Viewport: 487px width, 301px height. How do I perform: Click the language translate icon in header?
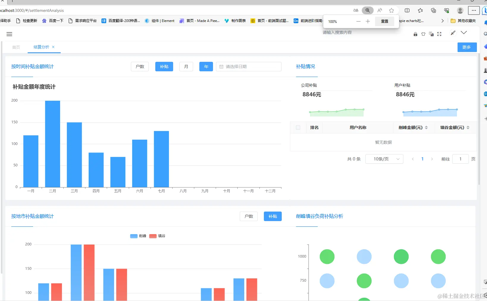(431, 34)
